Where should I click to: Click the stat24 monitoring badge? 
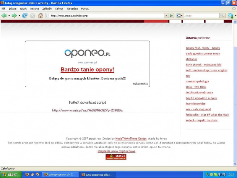(116, 157)
